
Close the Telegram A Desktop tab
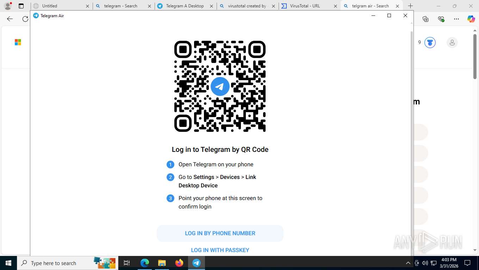[211, 6]
